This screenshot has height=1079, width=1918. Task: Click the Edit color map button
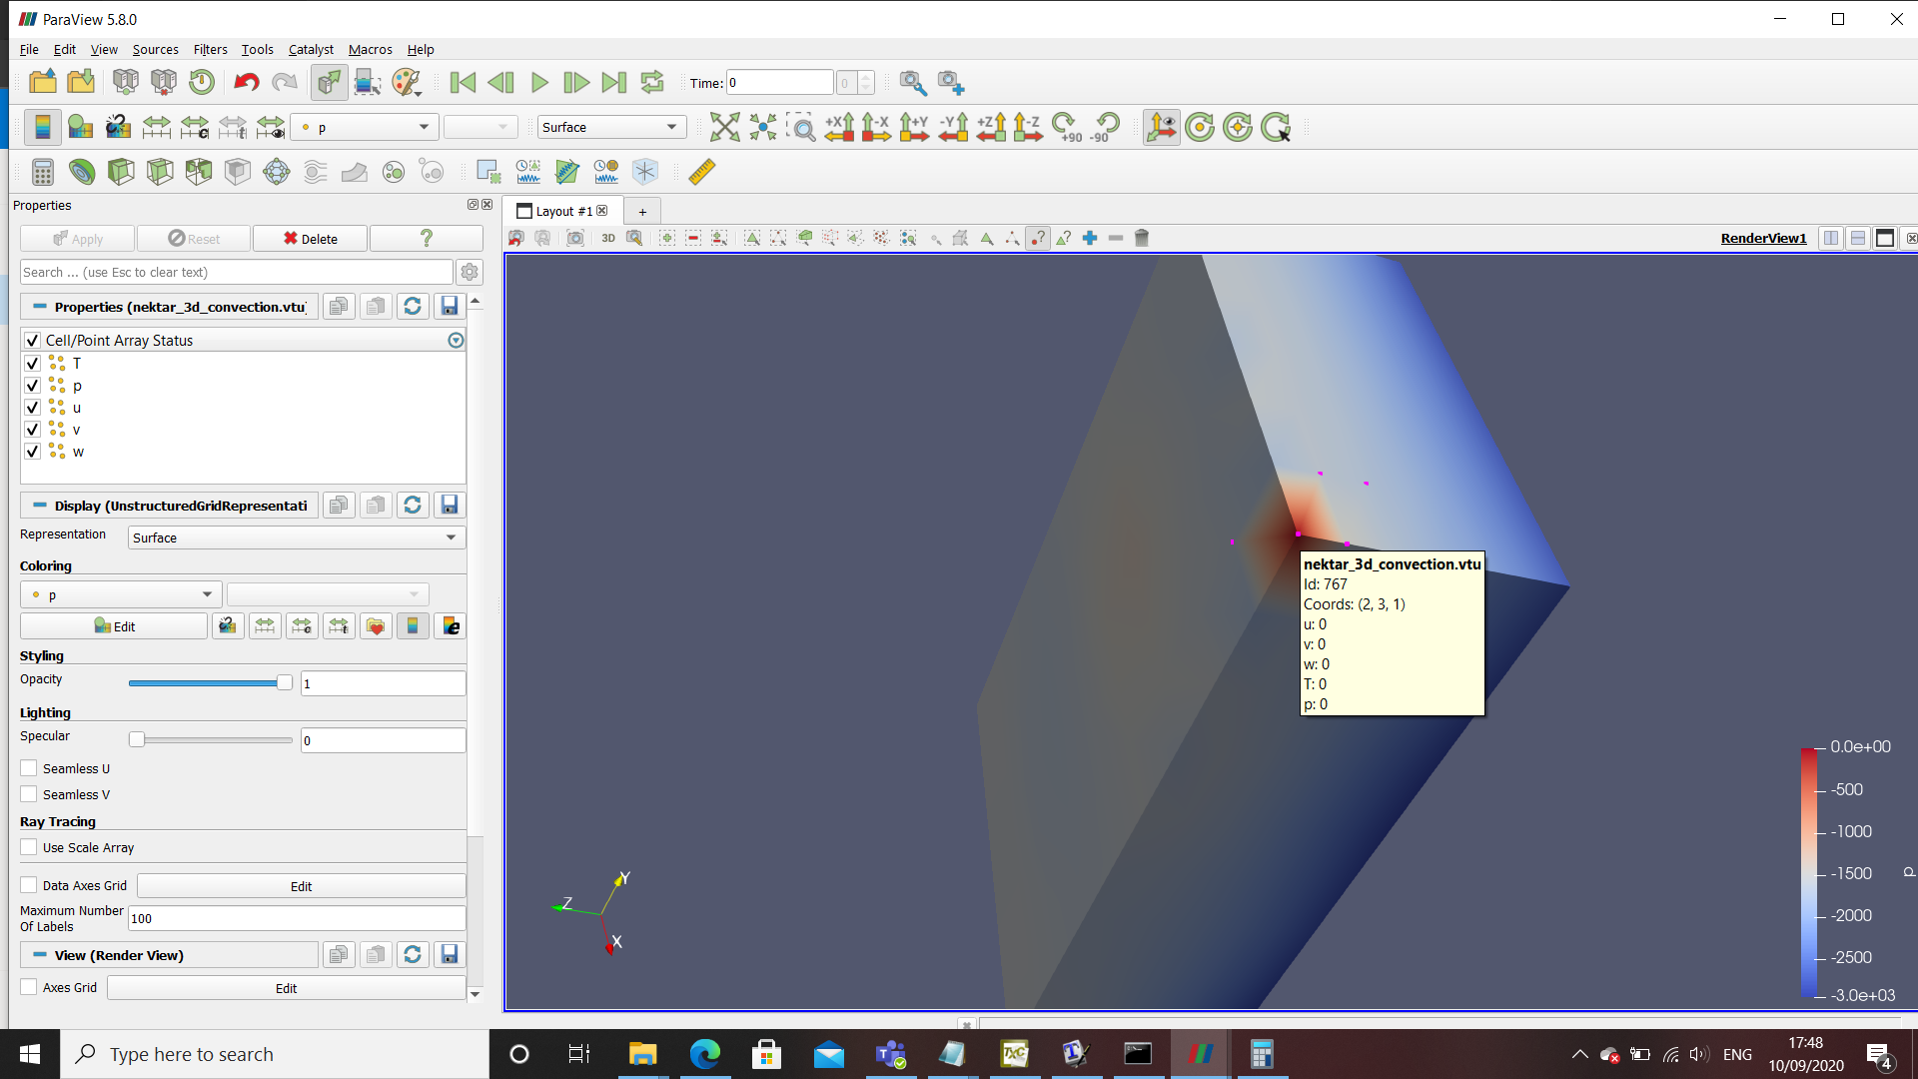point(114,626)
